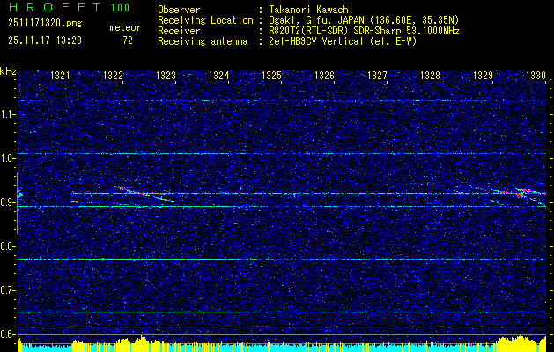Click the 1329 time marker
The width and height of the screenshot is (554, 352).
click(x=483, y=75)
